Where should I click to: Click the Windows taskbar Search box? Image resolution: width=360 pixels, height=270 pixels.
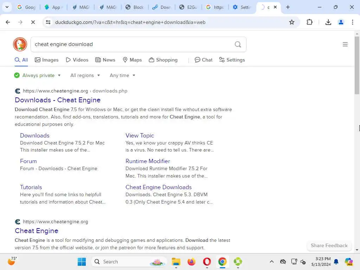129,262
